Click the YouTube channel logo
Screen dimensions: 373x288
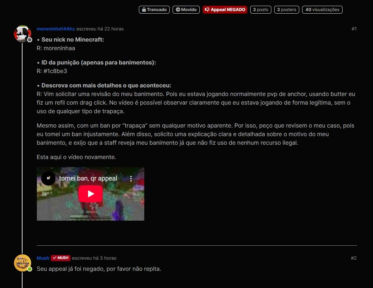coord(48,178)
